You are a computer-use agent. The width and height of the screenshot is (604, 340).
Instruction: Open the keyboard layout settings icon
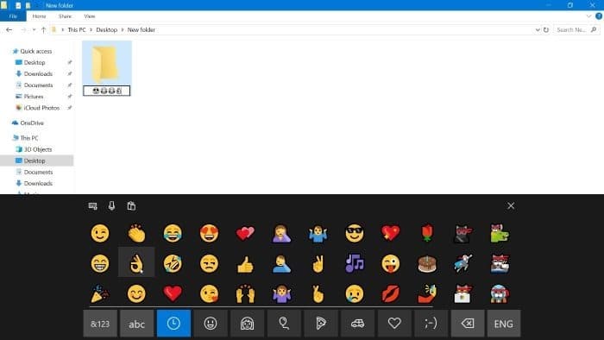[93, 206]
